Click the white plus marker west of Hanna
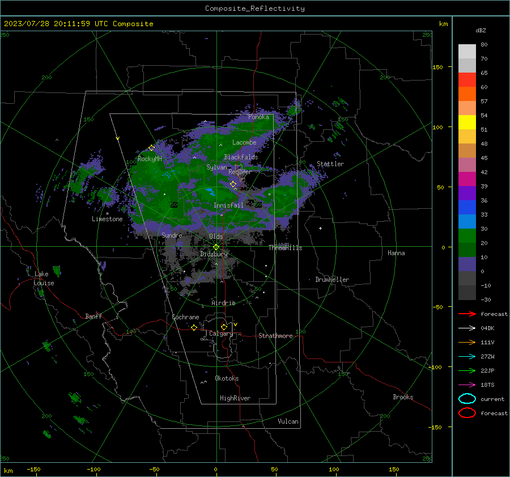510x477 pixels. 320,228
